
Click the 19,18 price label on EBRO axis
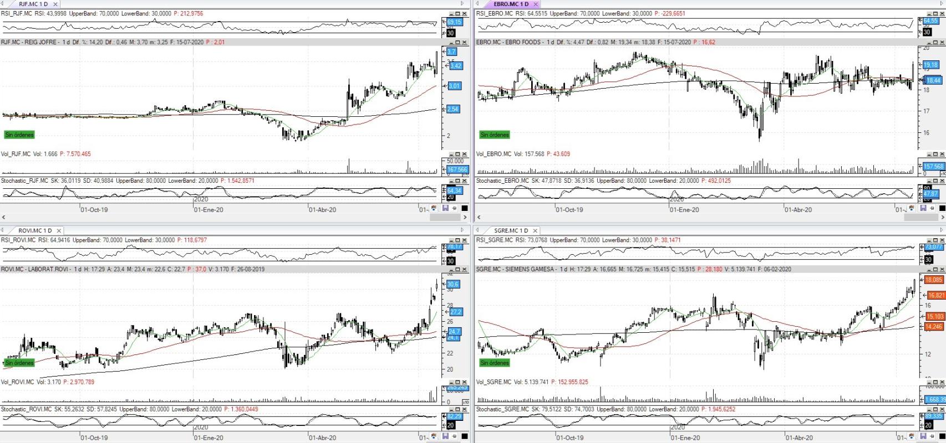tap(931, 65)
